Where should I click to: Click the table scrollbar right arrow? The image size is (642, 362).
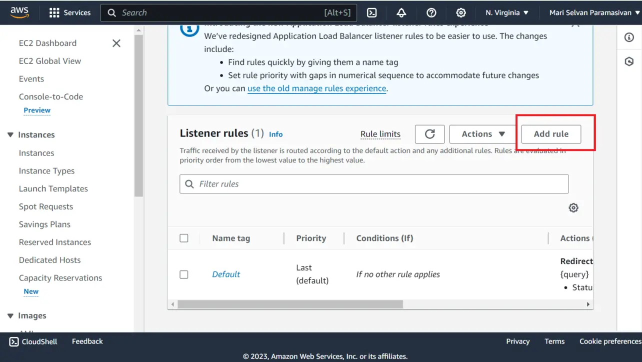pyautogui.click(x=588, y=304)
